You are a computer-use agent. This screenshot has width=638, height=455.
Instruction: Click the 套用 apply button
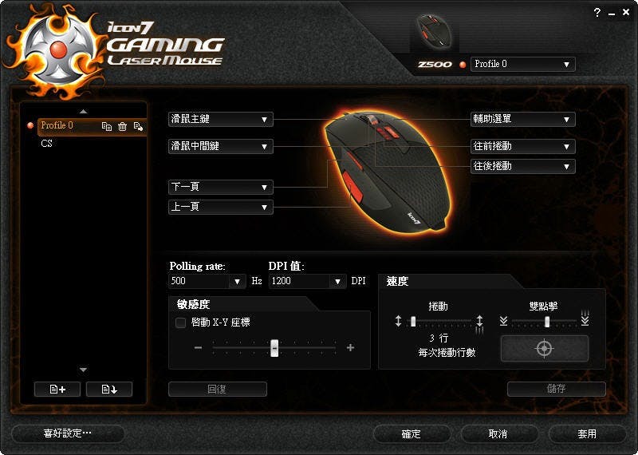[x=587, y=433]
